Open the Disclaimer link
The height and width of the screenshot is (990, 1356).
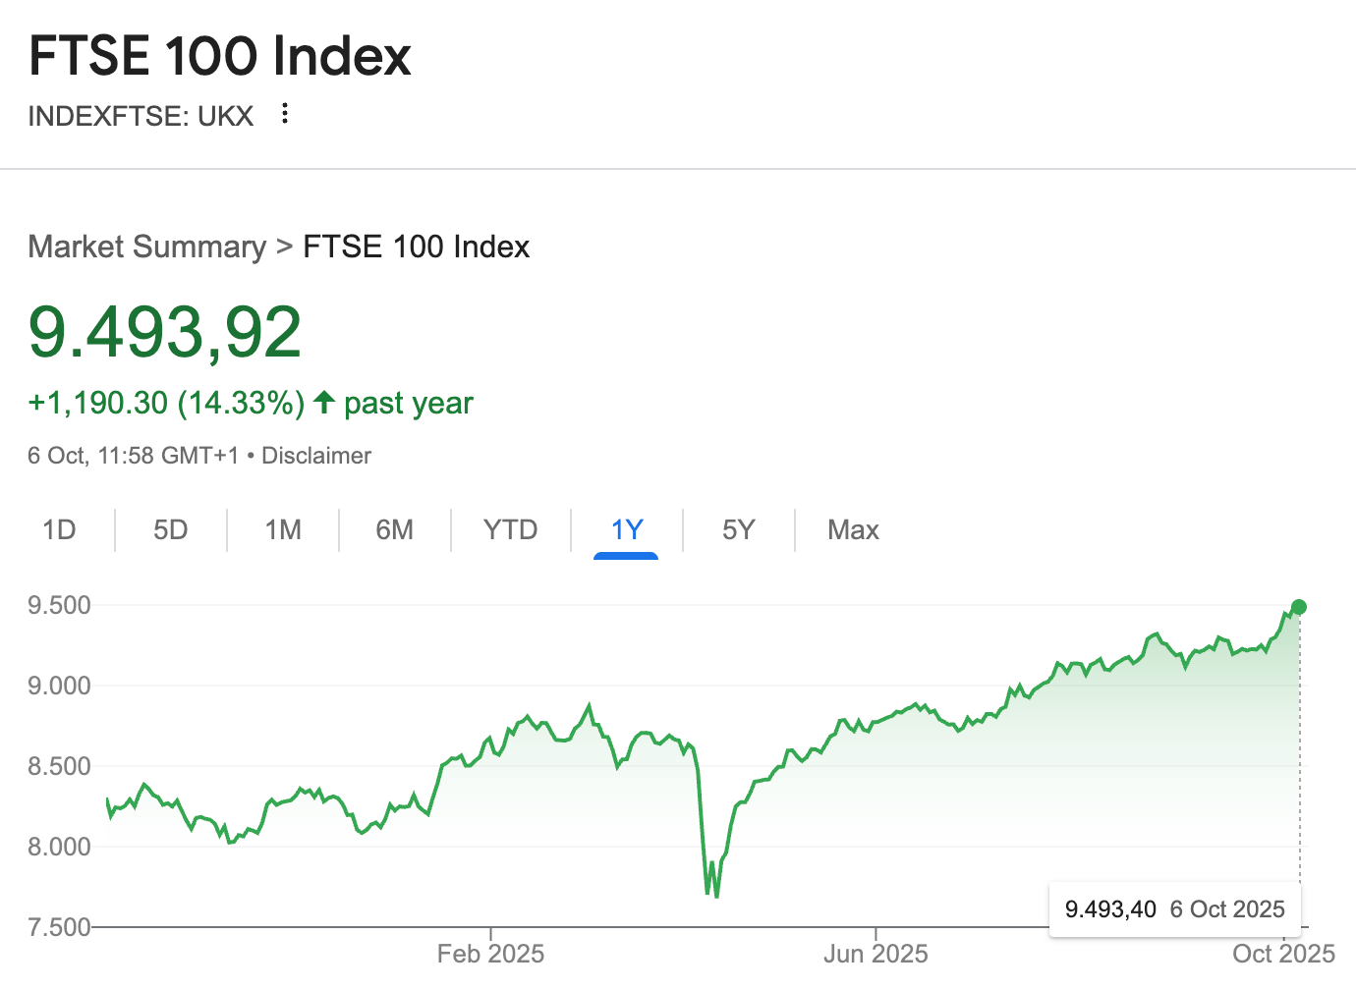point(316,456)
